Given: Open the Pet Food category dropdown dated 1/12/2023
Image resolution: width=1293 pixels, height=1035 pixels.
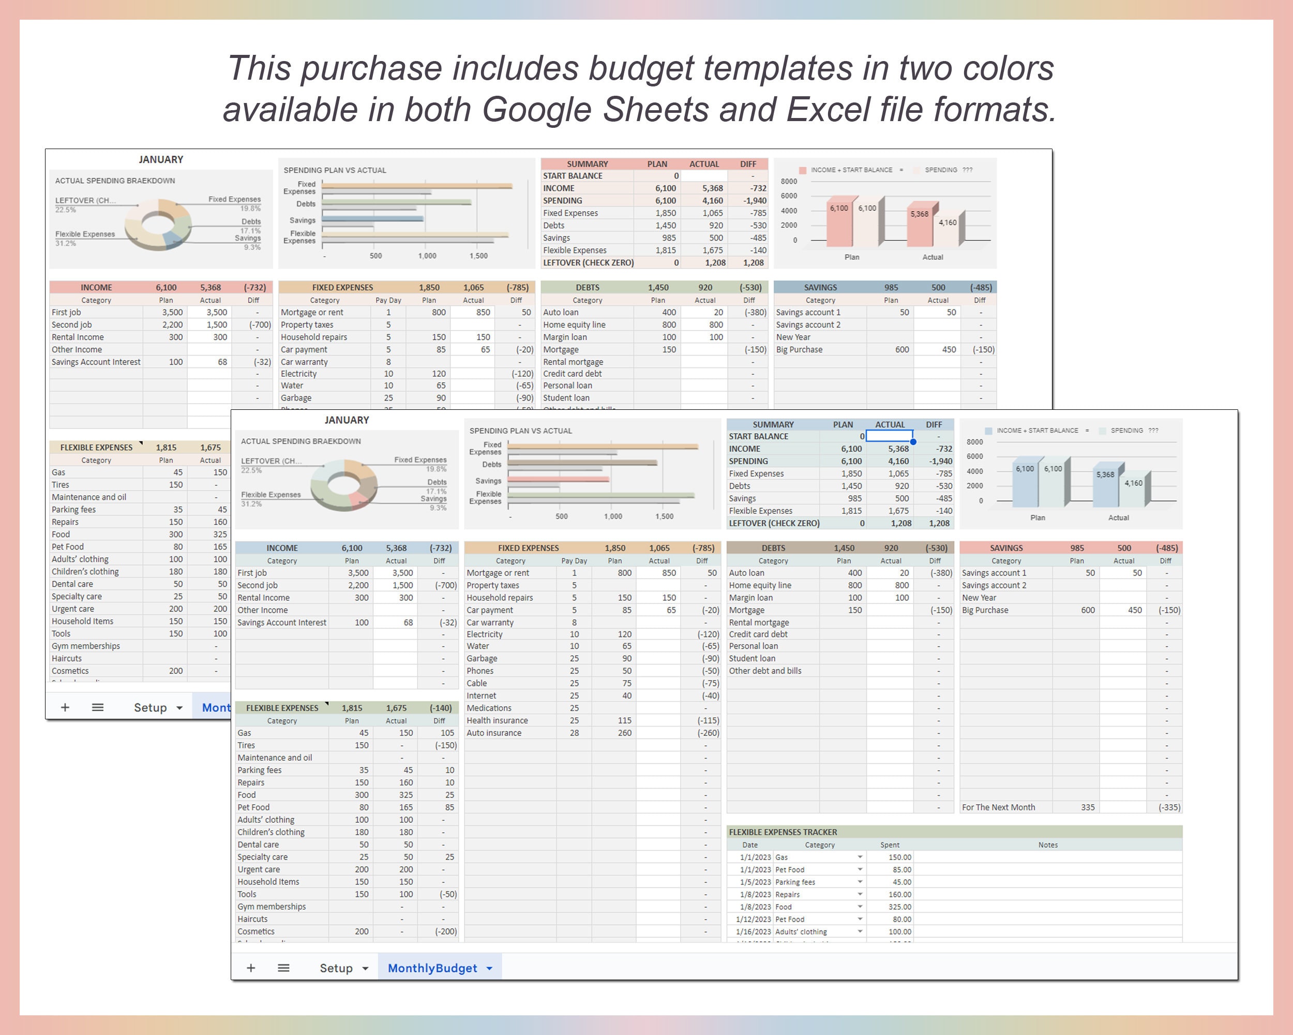Looking at the screenshot, I should point(861,919).
